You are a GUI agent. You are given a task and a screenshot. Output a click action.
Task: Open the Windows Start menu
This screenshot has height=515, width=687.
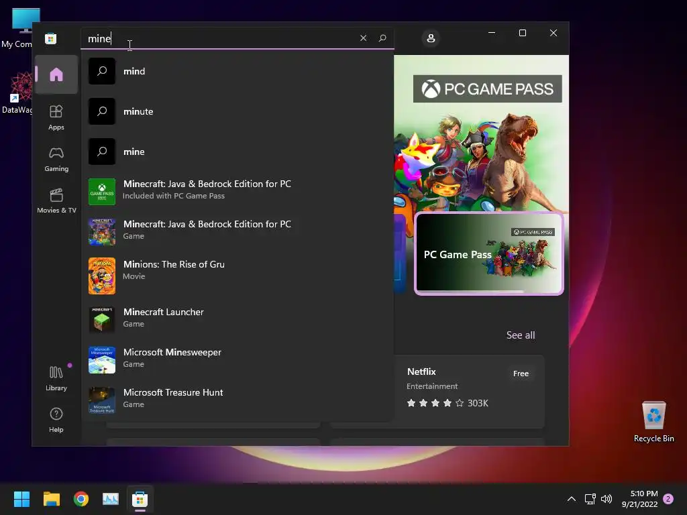coord(21,499)
